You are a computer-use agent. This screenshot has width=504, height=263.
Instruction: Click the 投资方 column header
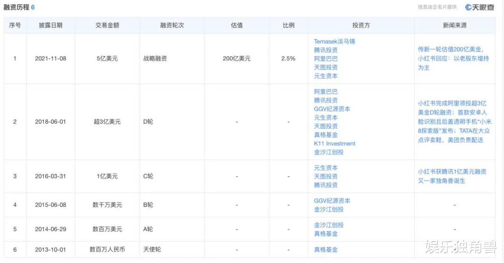tap(361, 25)
